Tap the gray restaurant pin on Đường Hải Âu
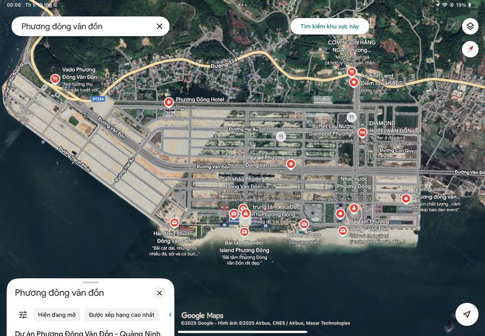 coord(280,137)
